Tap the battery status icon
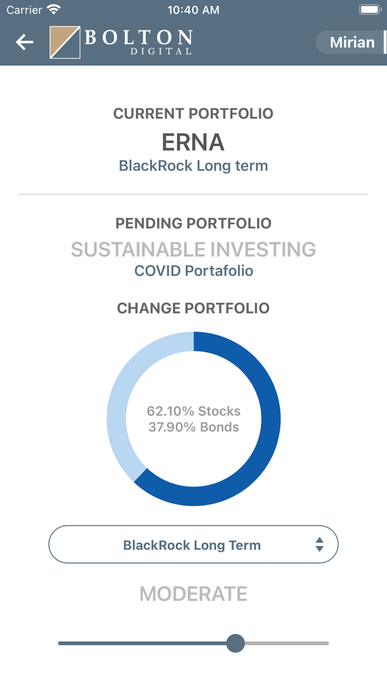 pyautogui.click(x=369, y=10)
